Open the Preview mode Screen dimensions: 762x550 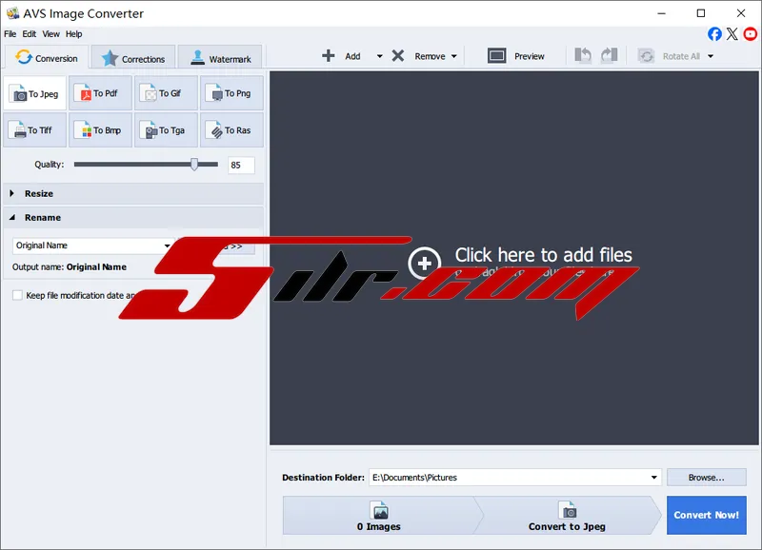515,56
